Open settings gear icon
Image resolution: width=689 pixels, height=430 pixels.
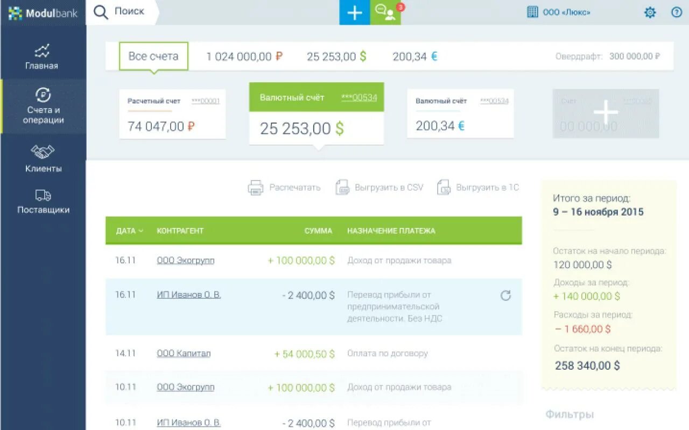650,12
